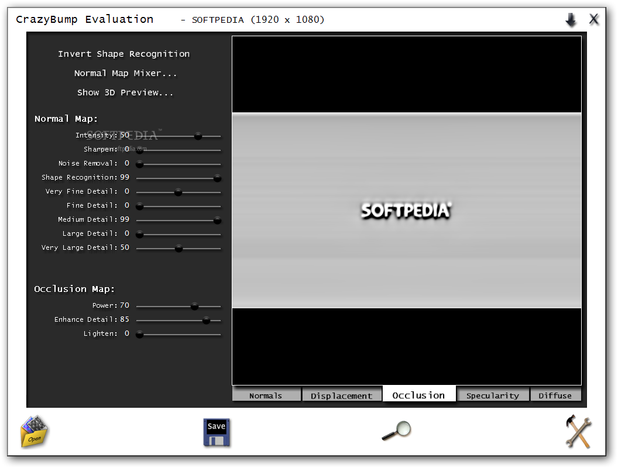Click the Very Fine Detail slider knob
This screenshot has height=468, width=618.
(178, 192)
